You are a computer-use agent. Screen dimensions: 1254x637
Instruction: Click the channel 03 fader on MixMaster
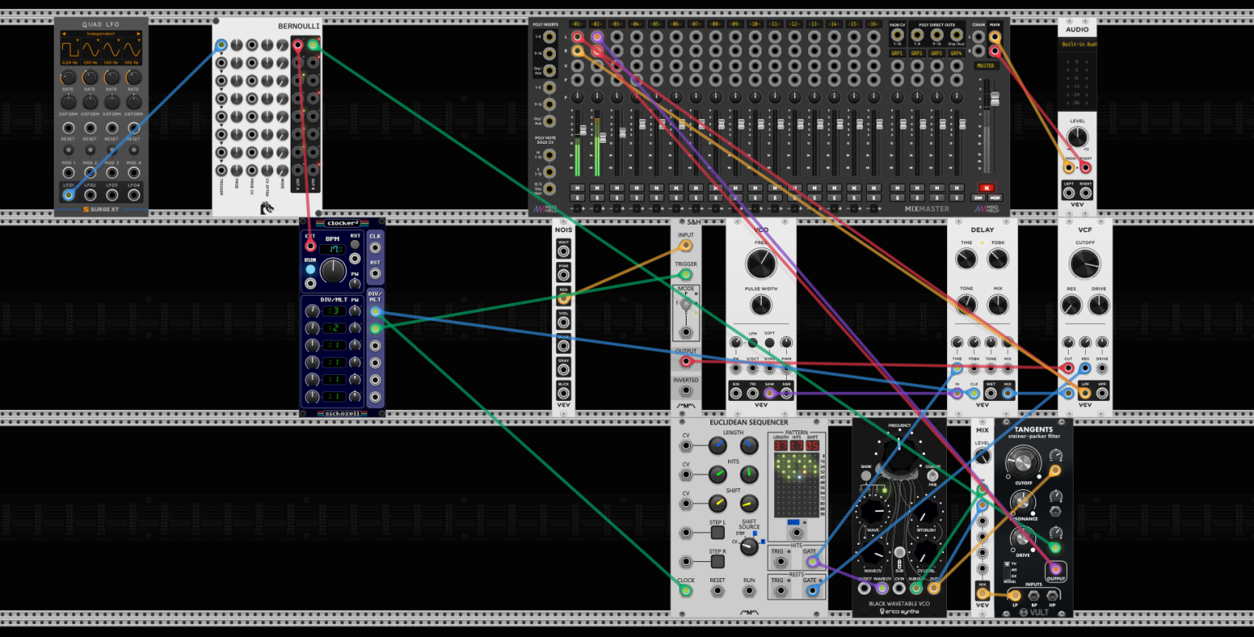click(x=622, y=133)
